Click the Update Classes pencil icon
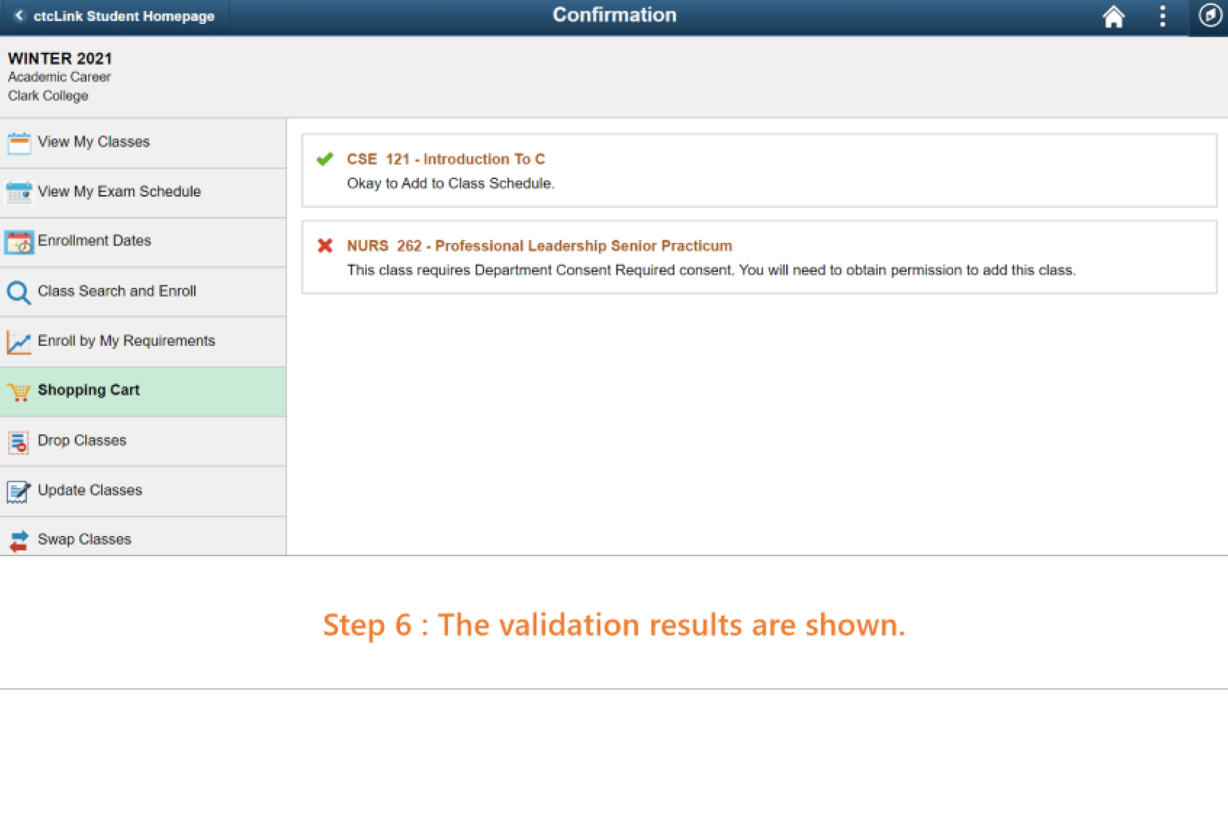Image resolution: width=1228 pixels, height=815 pixels. click(18, 491)
